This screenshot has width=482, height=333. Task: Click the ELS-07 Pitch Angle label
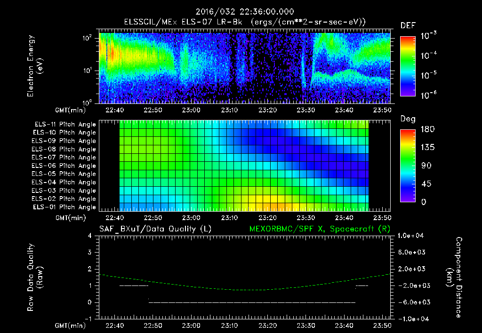pyautogui.click(x=64, y=157)
